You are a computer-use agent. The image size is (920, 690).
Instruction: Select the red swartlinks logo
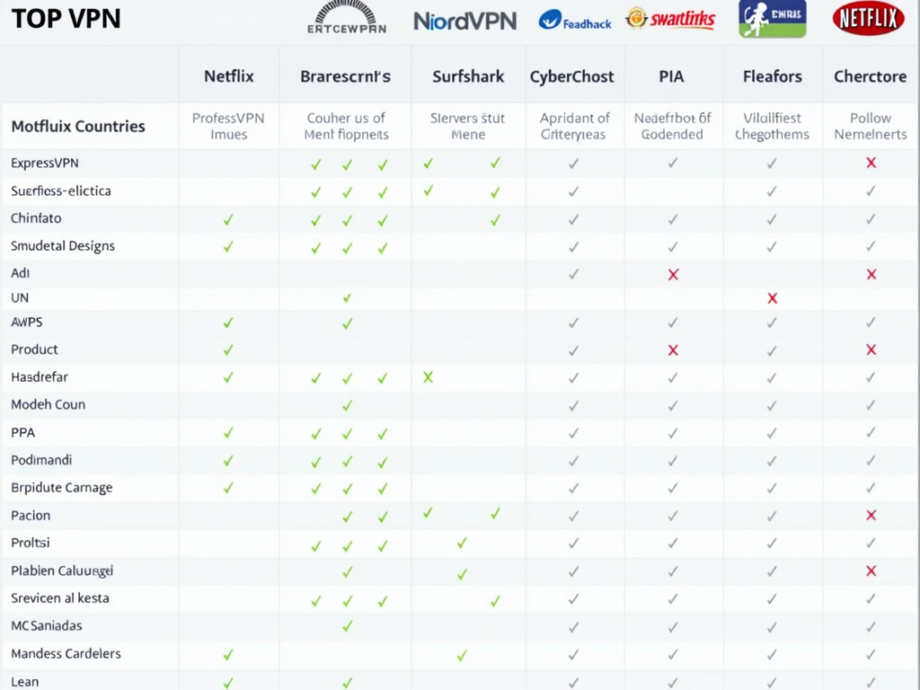pos(670,19)
